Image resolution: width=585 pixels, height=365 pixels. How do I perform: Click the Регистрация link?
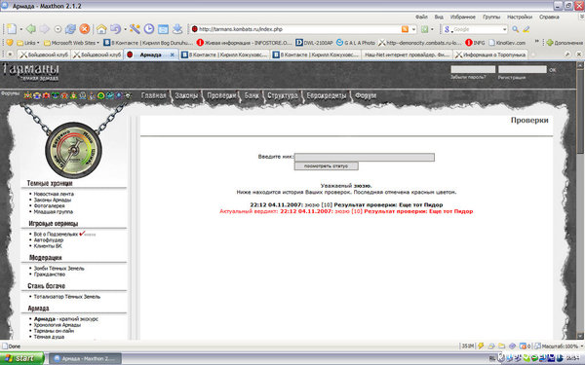(512, 78)
